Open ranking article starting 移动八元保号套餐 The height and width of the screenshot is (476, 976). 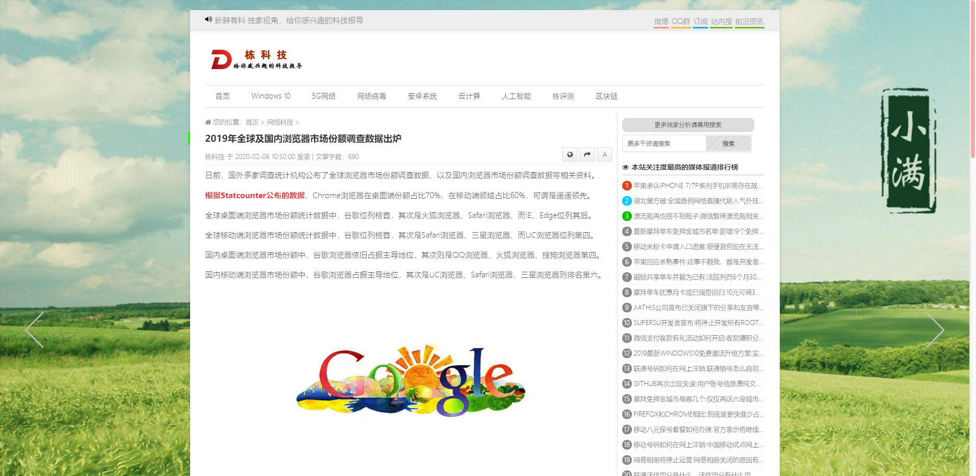click(698, 430)
